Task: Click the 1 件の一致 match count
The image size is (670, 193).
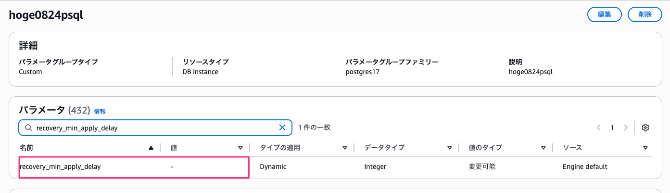Action: tap(314, 128)
